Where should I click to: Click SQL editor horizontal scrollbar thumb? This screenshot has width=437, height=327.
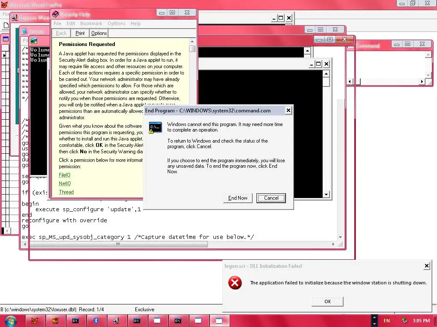pos(118,244)
